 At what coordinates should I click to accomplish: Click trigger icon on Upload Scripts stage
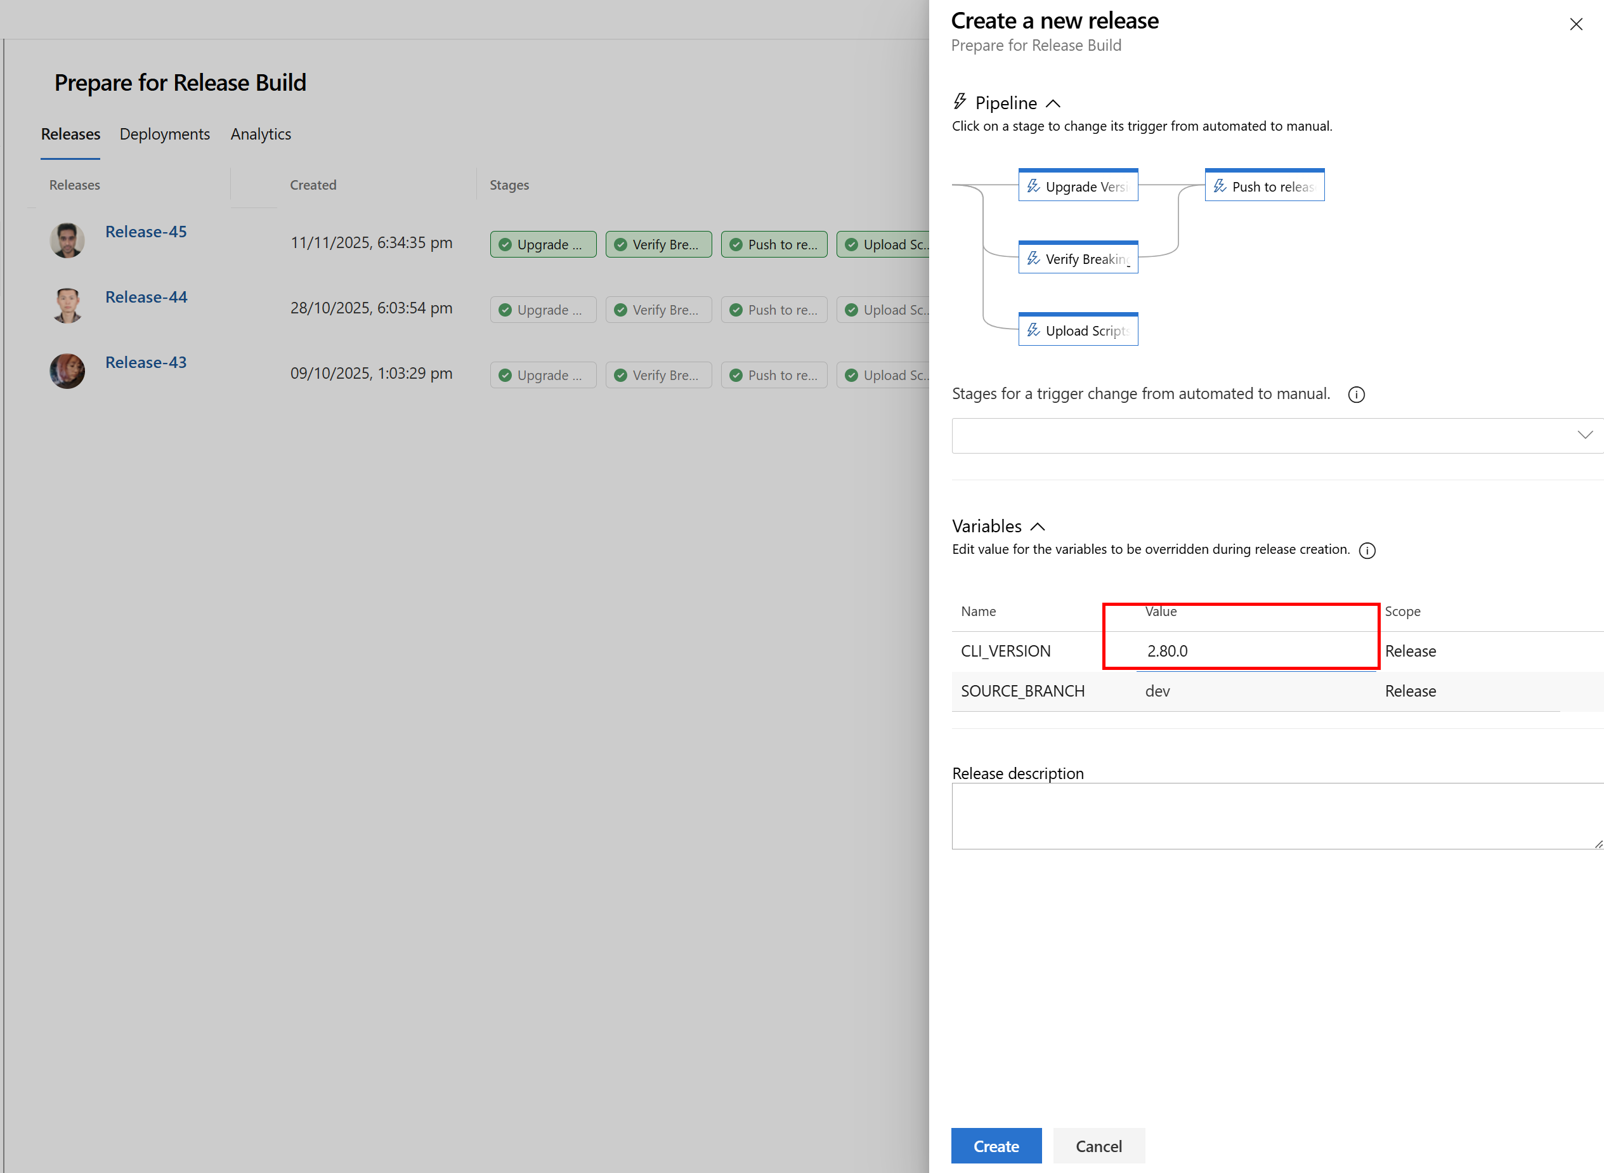click(1033, 330)
